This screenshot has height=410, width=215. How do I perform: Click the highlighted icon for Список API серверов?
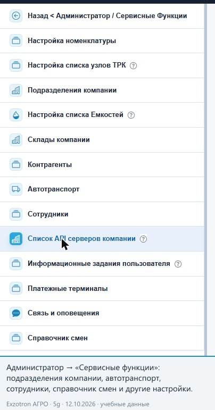[16, 239]
